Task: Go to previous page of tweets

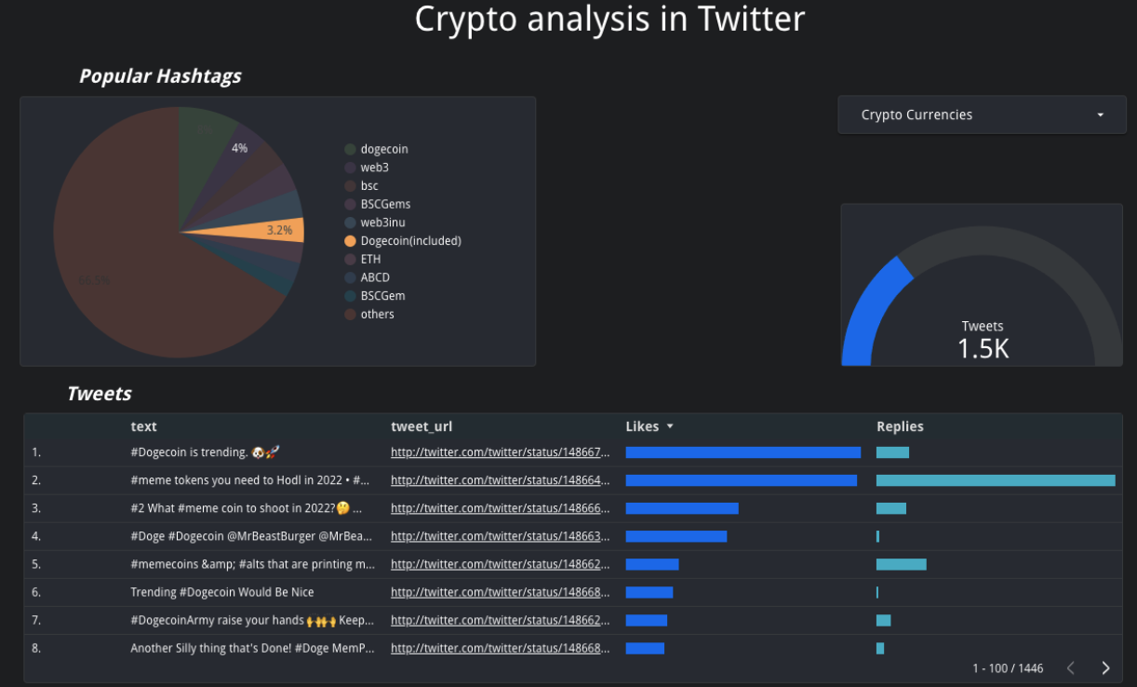Action: pos(1071,667)
